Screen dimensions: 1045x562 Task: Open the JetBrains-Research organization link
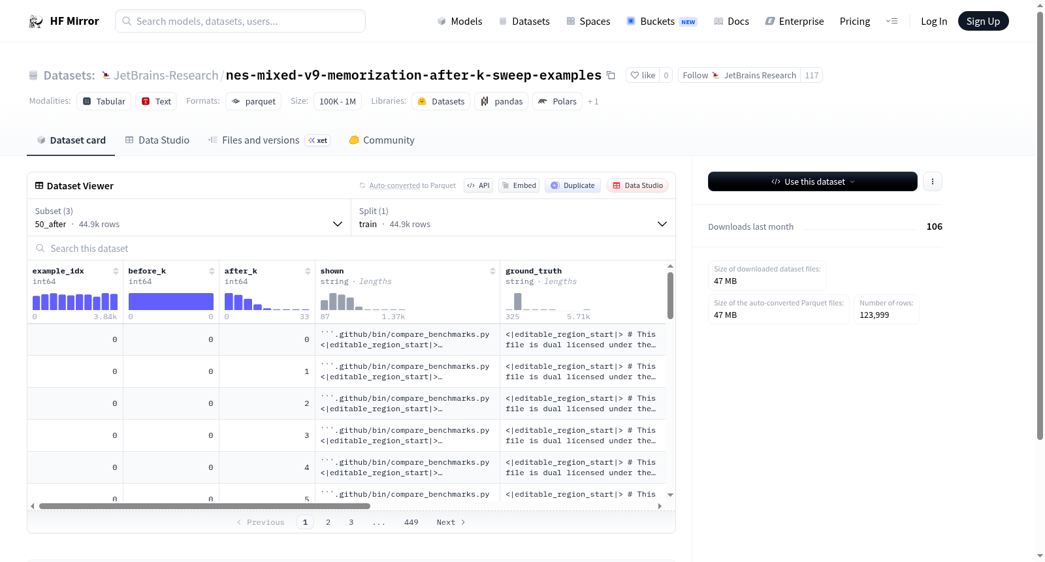(x=166, y=76)
